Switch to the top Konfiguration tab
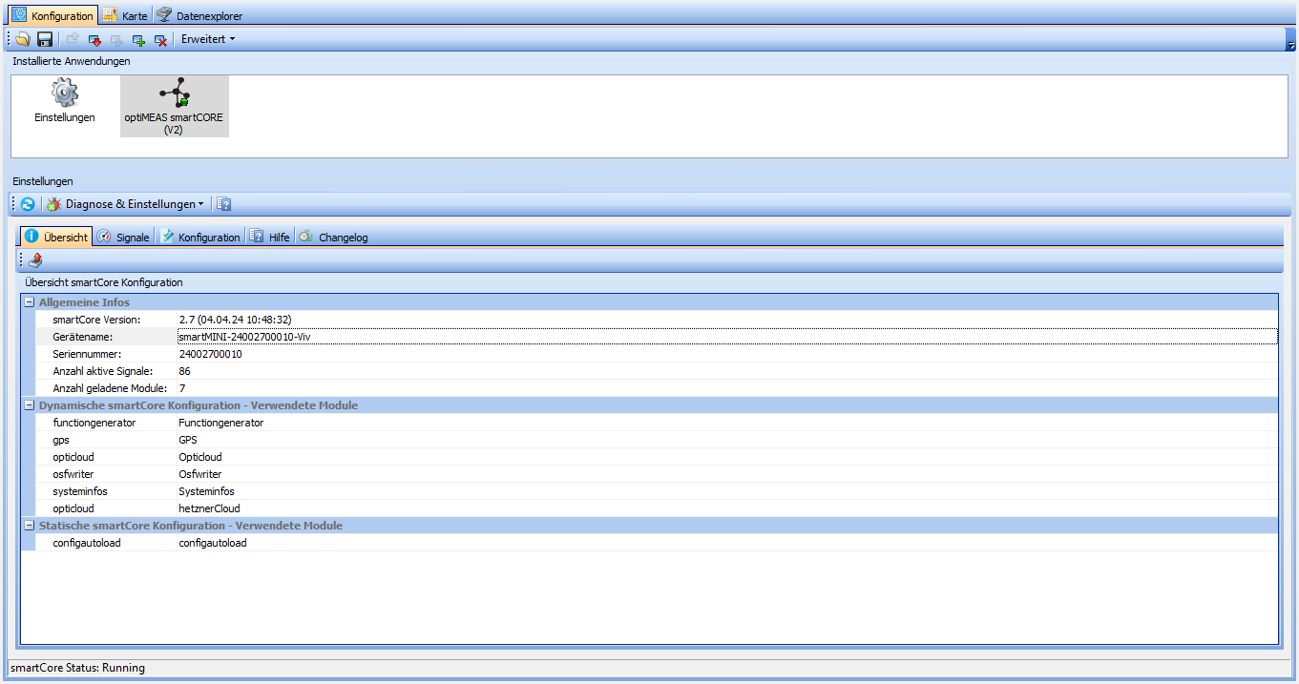The width and height of the screenshot is (1299, 684). coord(53,15)
